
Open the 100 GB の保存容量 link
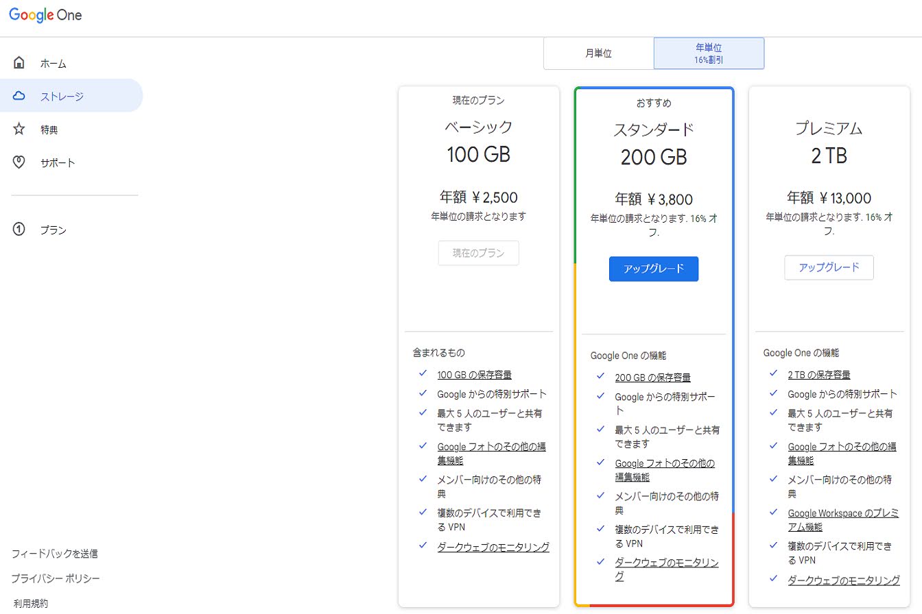click(x=474, y=375)
